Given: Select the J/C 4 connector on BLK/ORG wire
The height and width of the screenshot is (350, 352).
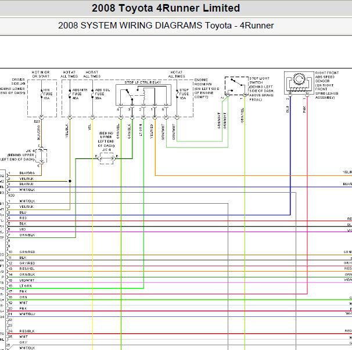Looking at the screenshot, I should click(x=41, y=156).
